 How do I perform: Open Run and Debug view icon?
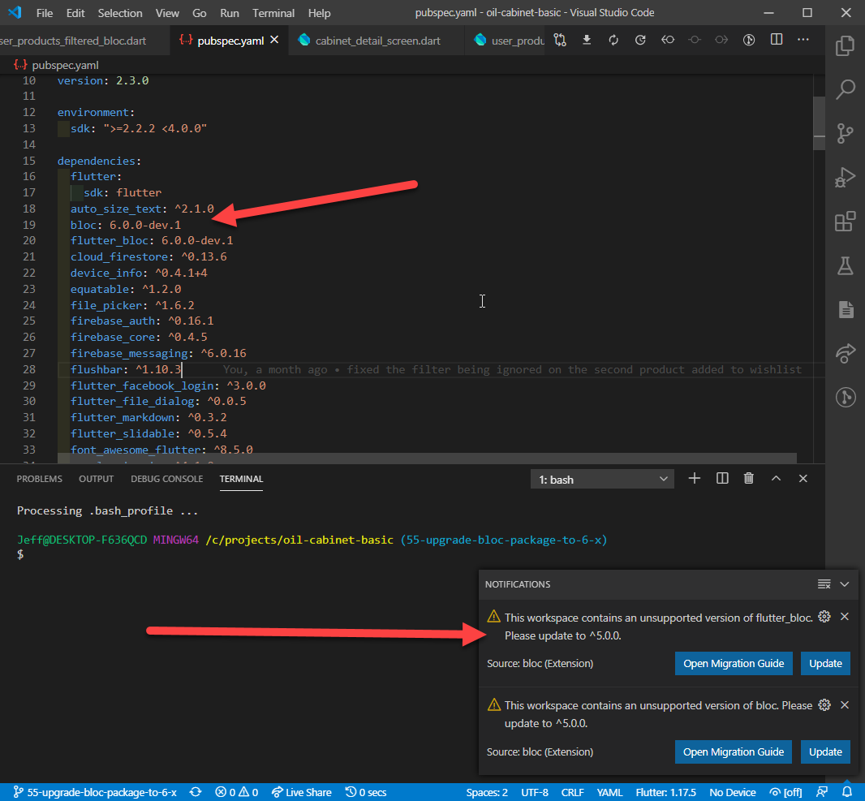845,178
